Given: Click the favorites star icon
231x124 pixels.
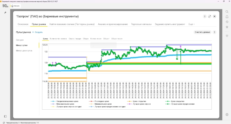Looking at the screenshot, I should pyautogui.click(x=227, y=27).
